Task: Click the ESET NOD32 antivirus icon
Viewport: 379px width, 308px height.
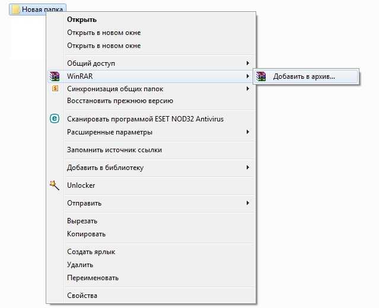Action: click(x=55, y=118)
